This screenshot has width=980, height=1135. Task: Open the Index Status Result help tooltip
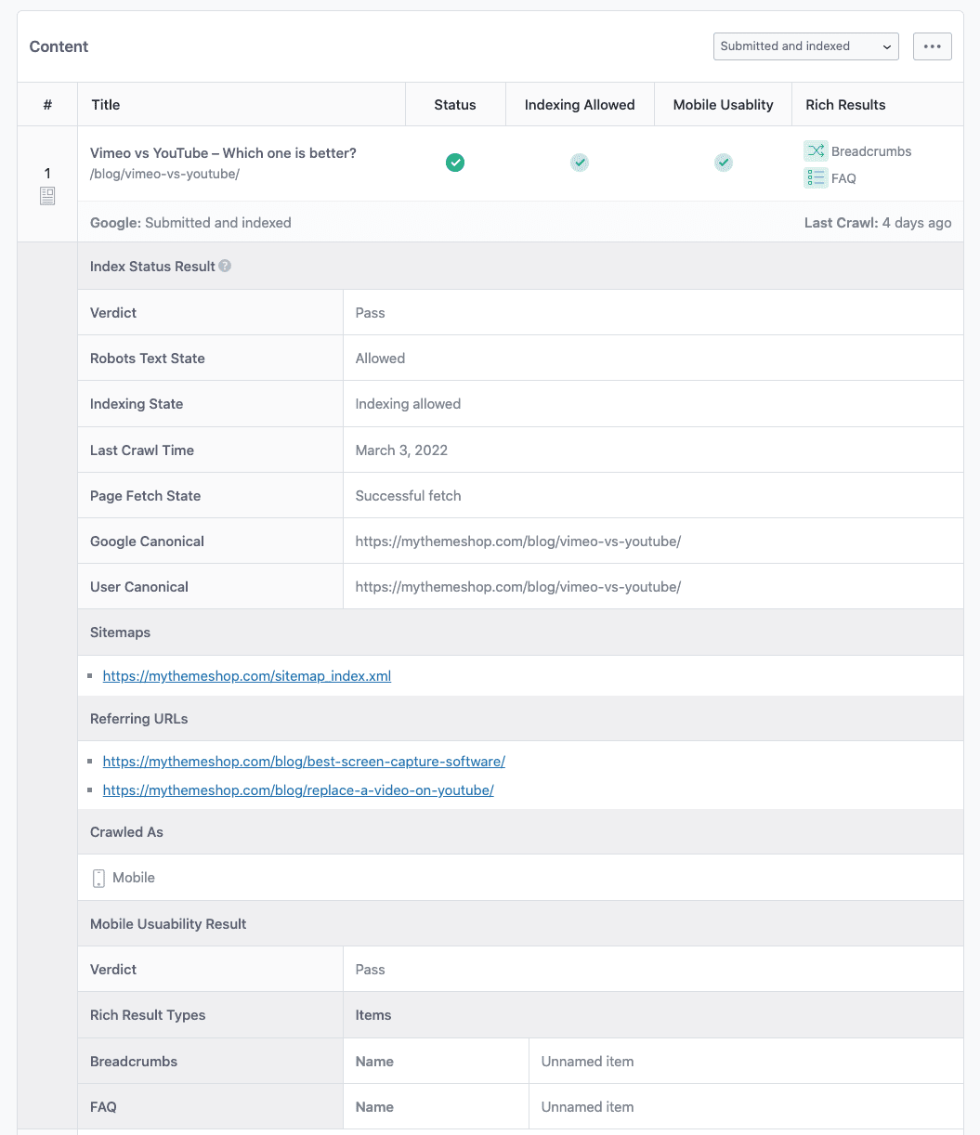coord(225,265)
